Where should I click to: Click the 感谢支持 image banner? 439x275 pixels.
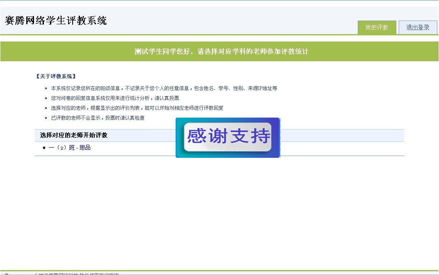coord(228,137)
